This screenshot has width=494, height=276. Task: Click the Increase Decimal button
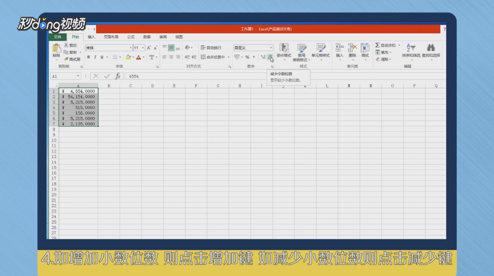pos(263,57)
